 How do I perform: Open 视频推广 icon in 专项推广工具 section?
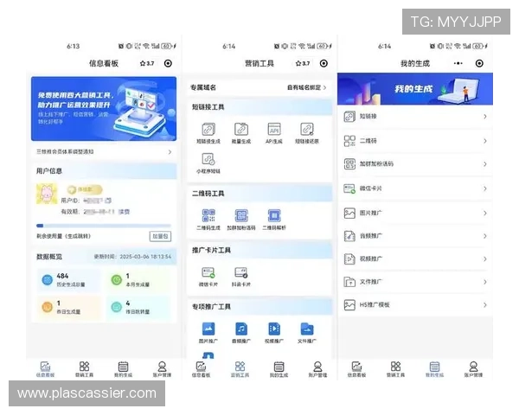click(274, 329)
